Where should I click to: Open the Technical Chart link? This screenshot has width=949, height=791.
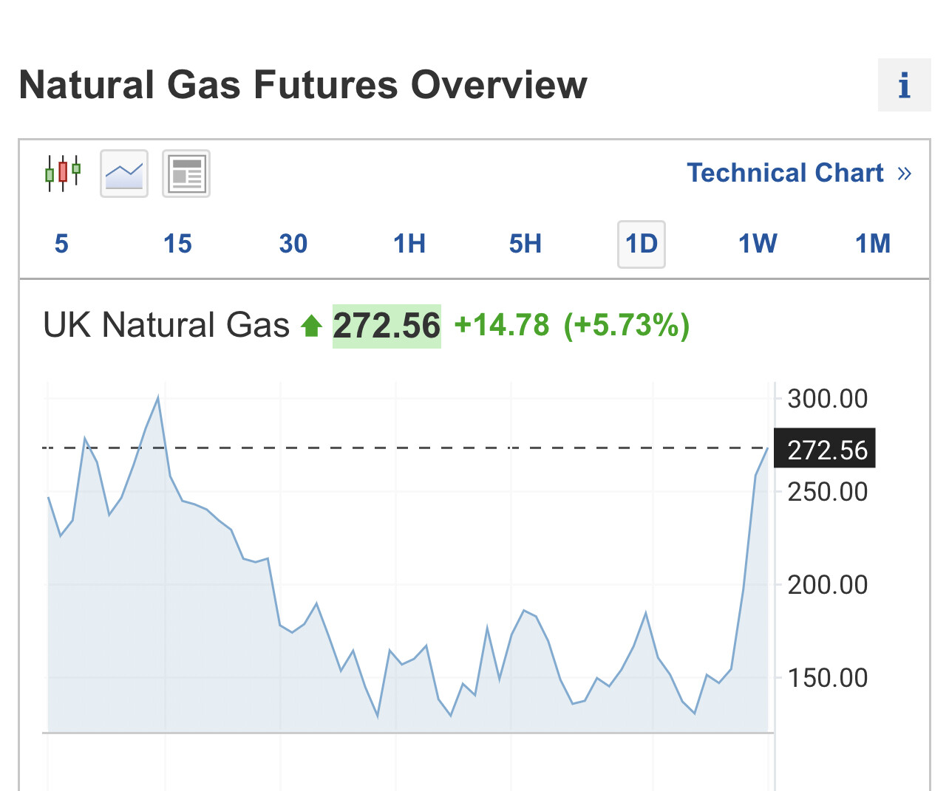[x=785, y=174]
